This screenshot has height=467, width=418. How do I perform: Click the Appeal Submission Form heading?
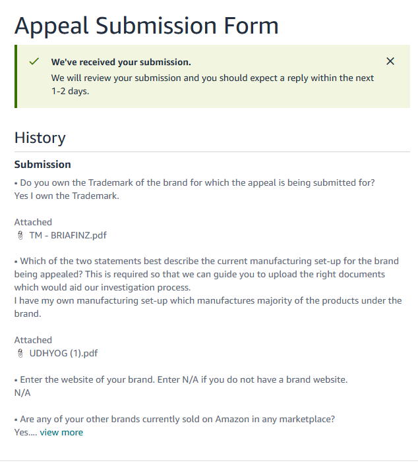[146, 25]
